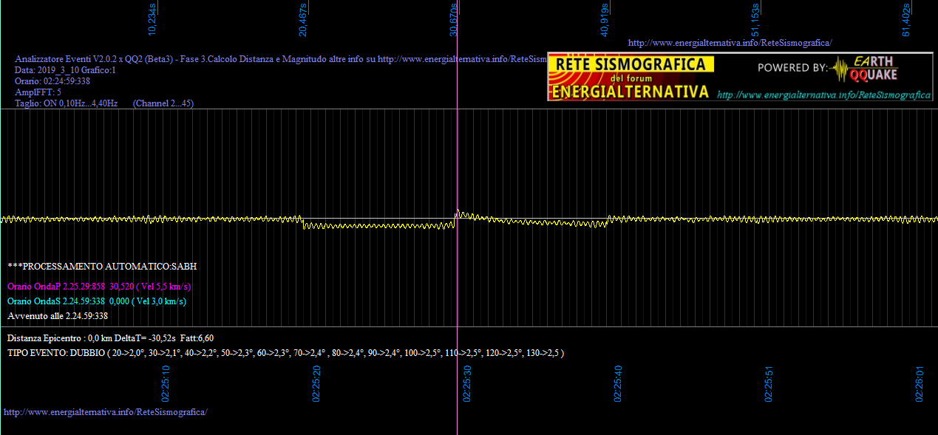The height and width of the screenshot is (435, 938).
Task: Click the 02:25:40 bottom clock label
Action: coord(618,383)
